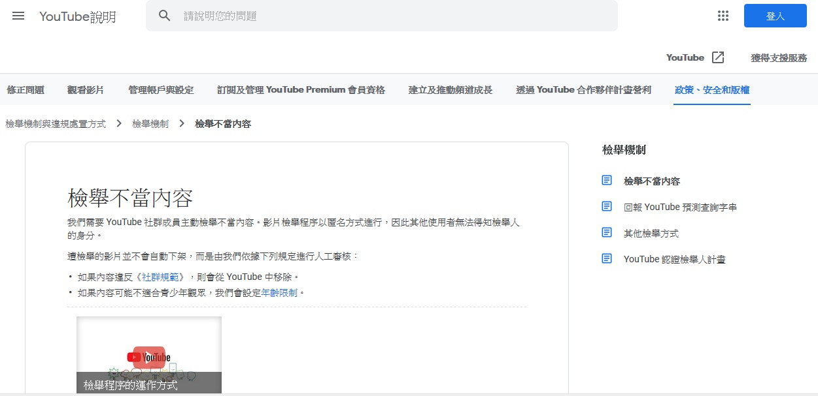This screenshot has width=818, height=396.
Task: Click article icon beside 其他檢舉方式
Action: tap(607, 233)
